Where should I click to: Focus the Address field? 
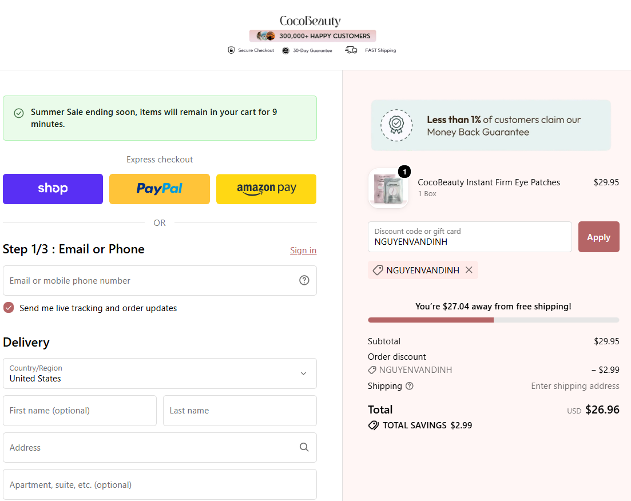(160, 447)
